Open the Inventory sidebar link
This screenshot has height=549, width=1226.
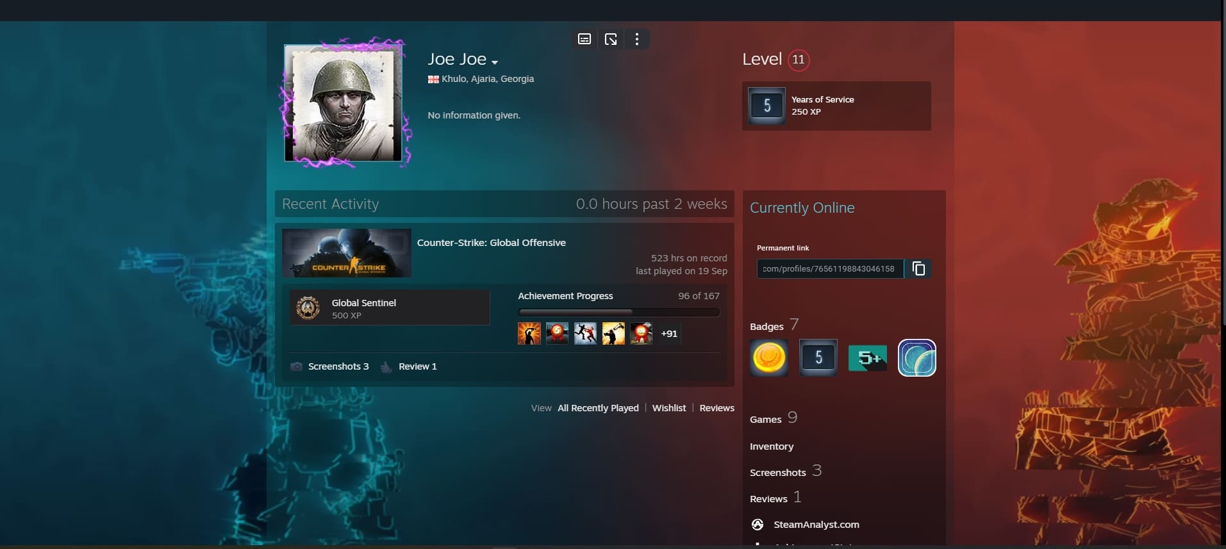(x=772, y=447)
